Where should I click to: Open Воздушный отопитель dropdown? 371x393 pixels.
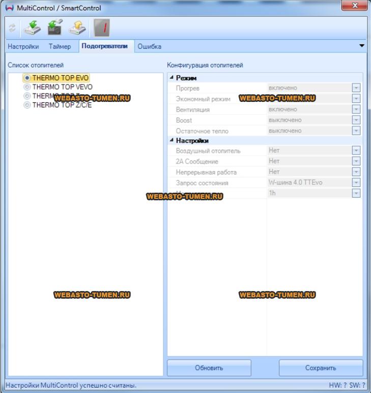(x=356, y=150)
